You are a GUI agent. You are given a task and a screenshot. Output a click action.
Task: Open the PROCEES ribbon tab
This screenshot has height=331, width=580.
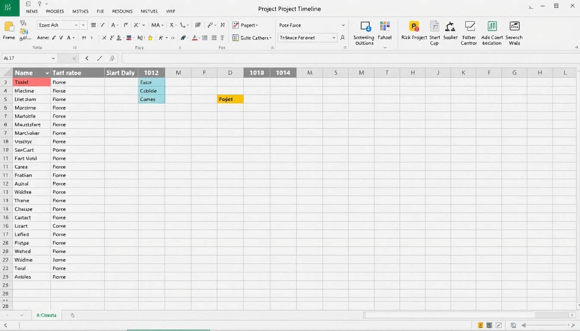(x=55, y=11)
